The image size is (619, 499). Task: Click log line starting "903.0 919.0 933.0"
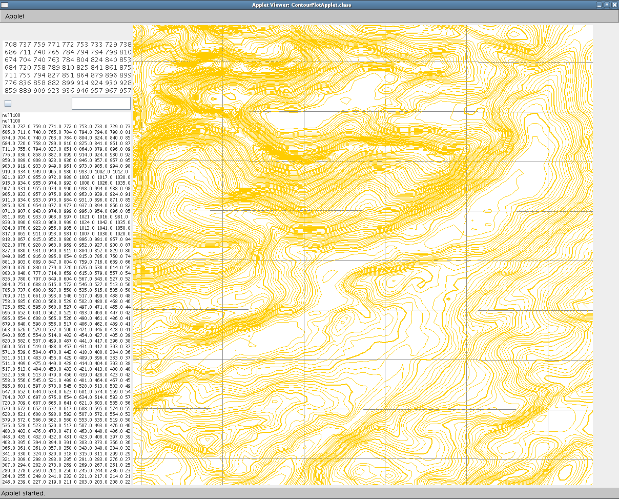pos(66,166)
